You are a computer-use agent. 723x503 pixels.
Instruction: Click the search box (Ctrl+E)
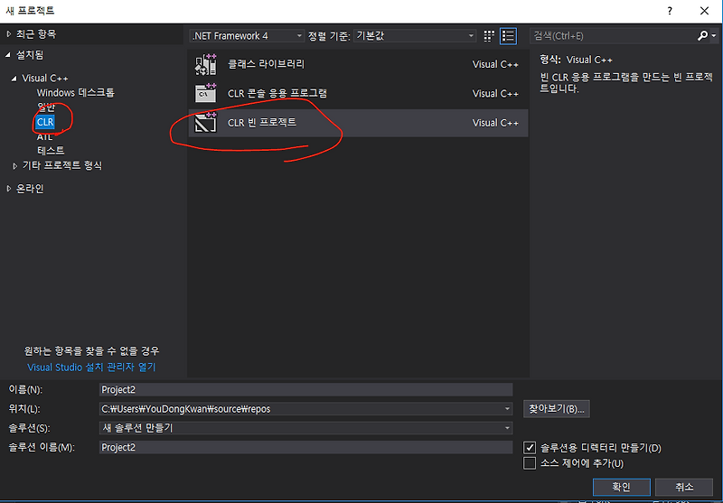coord(614,36)
